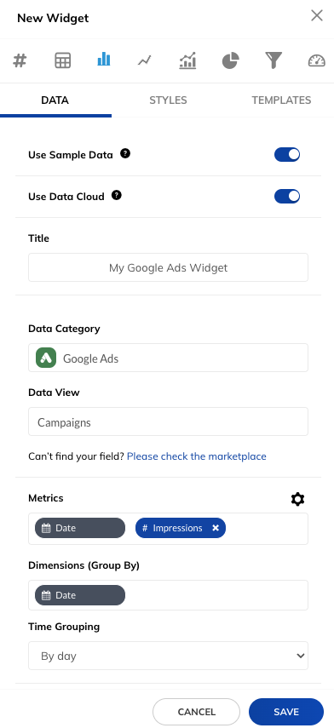Image resolution: width=334 pixels, height=728 pixels.
Task: Open Metrics settings gear icon
Action: pos(297,499)
